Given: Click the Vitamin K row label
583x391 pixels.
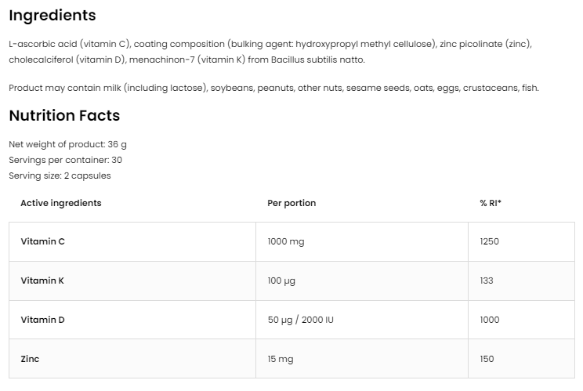Looking at the screenshot, I should pyautogui.click(x=42, y=281).
